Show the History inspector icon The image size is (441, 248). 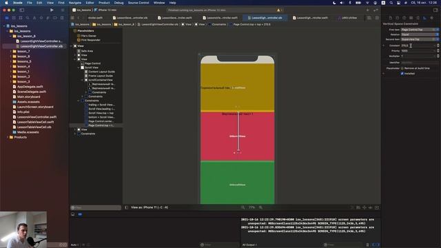click(x=397, y=18)
